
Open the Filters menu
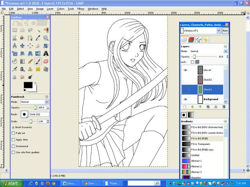(x=81, y=9)
